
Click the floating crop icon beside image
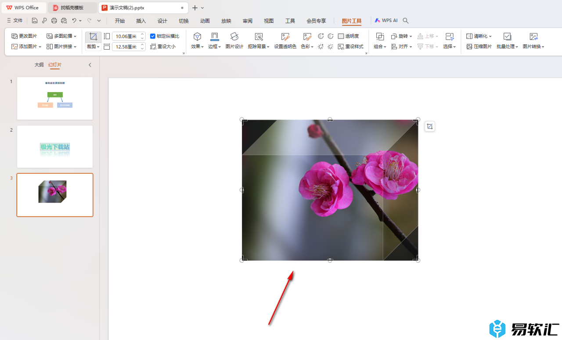point(430,126)
